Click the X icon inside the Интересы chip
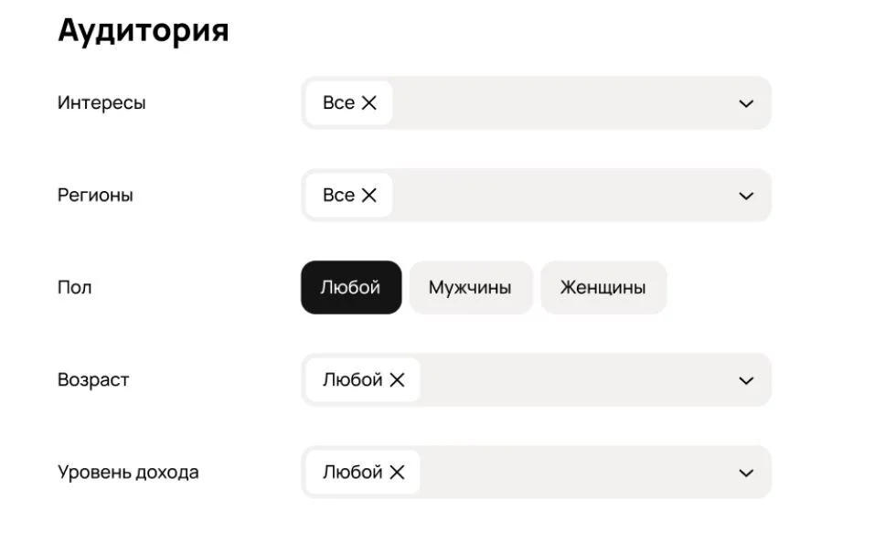Viewport: 875px width, 543px height. click(370, 102)
